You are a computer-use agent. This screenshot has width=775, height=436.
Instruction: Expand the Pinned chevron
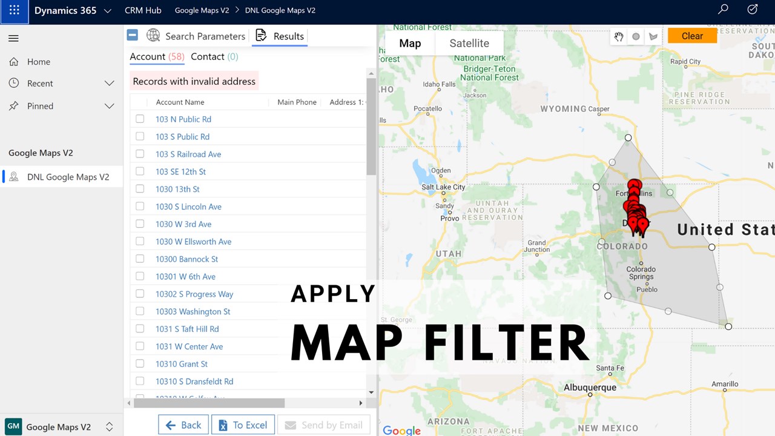point(110,106)
